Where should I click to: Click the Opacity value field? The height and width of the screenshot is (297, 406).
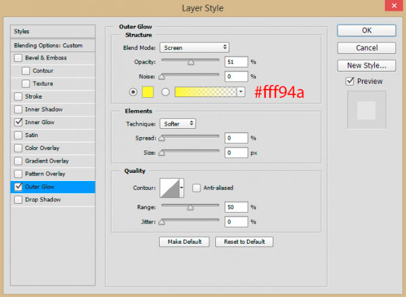coord(236,62)
